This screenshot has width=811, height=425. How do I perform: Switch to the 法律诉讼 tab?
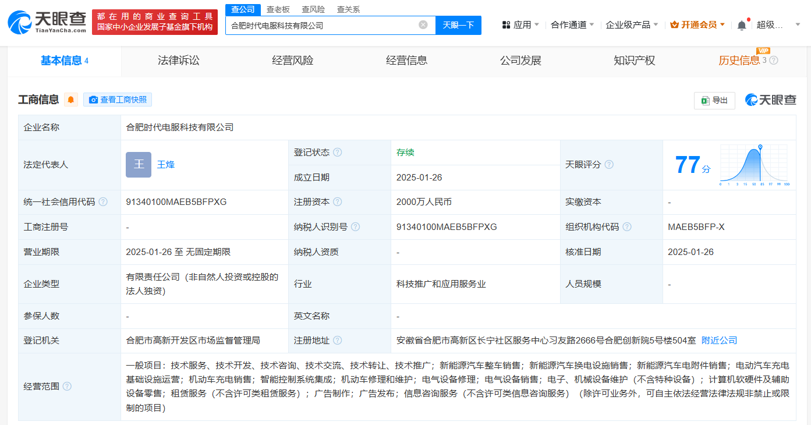click(x=179, y=61)
